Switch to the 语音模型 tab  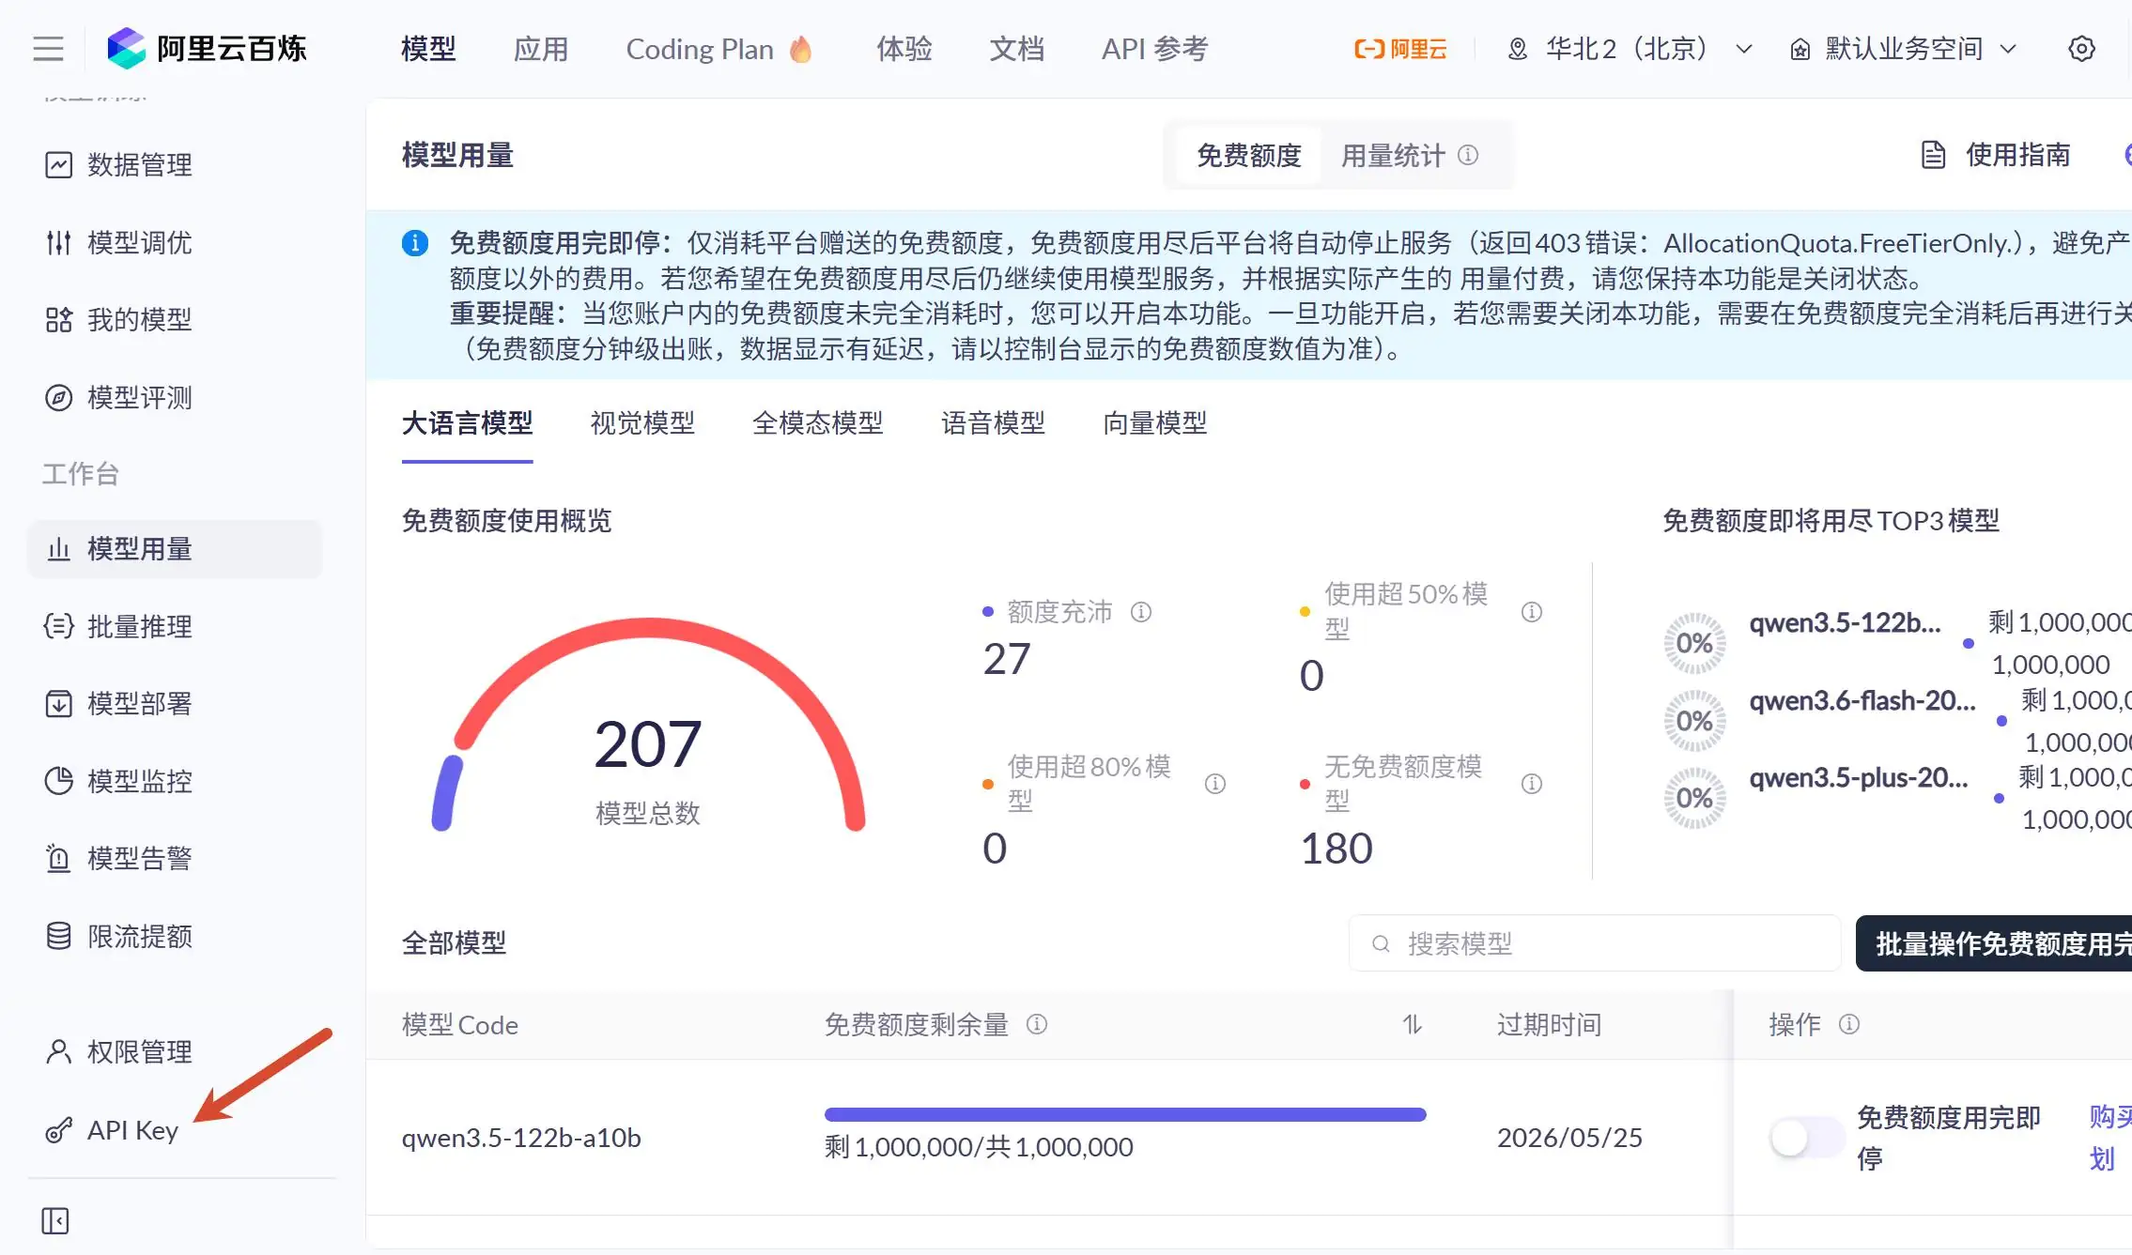coord(993,423)
